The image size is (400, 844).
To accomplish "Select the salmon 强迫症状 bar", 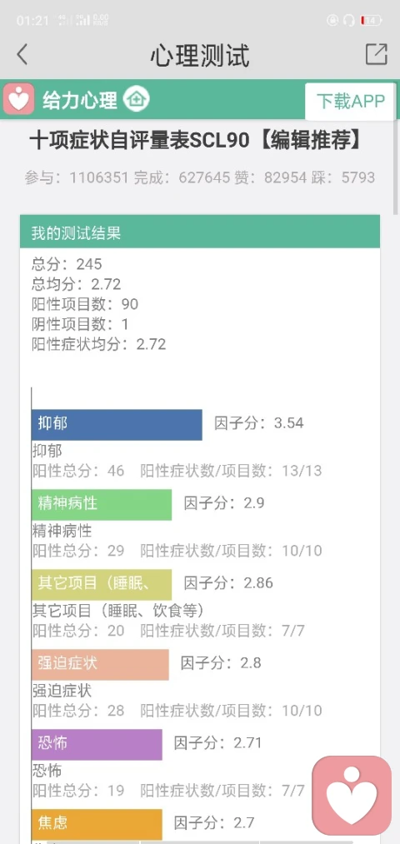I will click(x=100, y=664).
